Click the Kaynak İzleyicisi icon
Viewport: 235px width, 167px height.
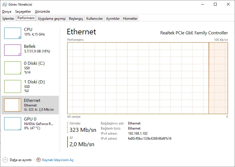click(x=39, y=160)
